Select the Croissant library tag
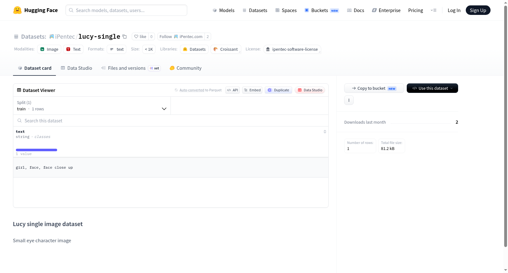Screen dimensions: 508x273 point(226,49)
